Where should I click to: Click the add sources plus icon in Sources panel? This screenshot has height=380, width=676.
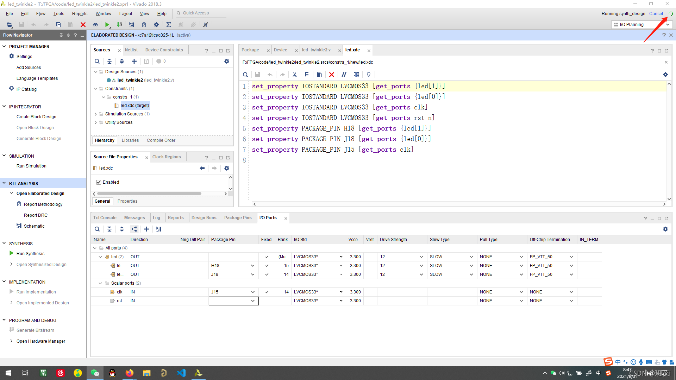coord(134,61)
